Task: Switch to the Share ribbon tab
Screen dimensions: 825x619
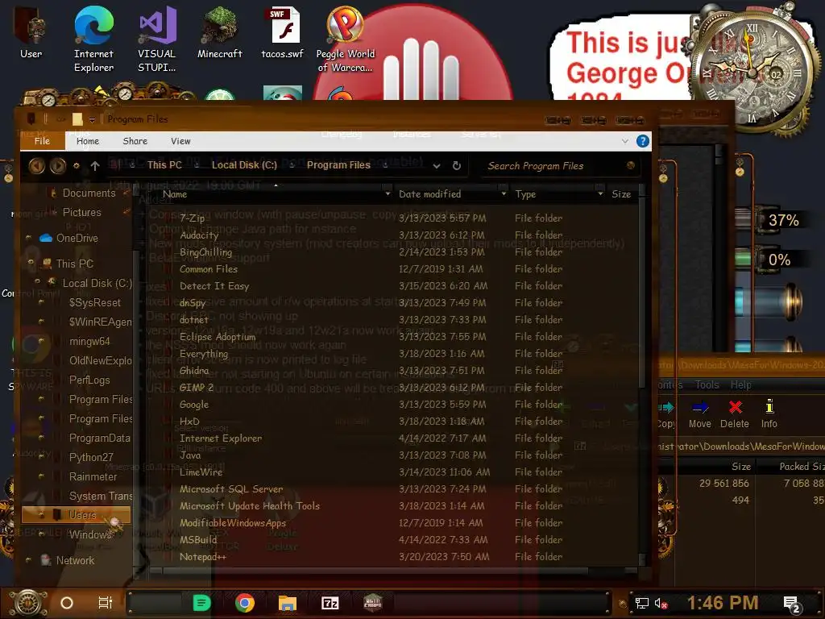Action: [x=135, y=141]
